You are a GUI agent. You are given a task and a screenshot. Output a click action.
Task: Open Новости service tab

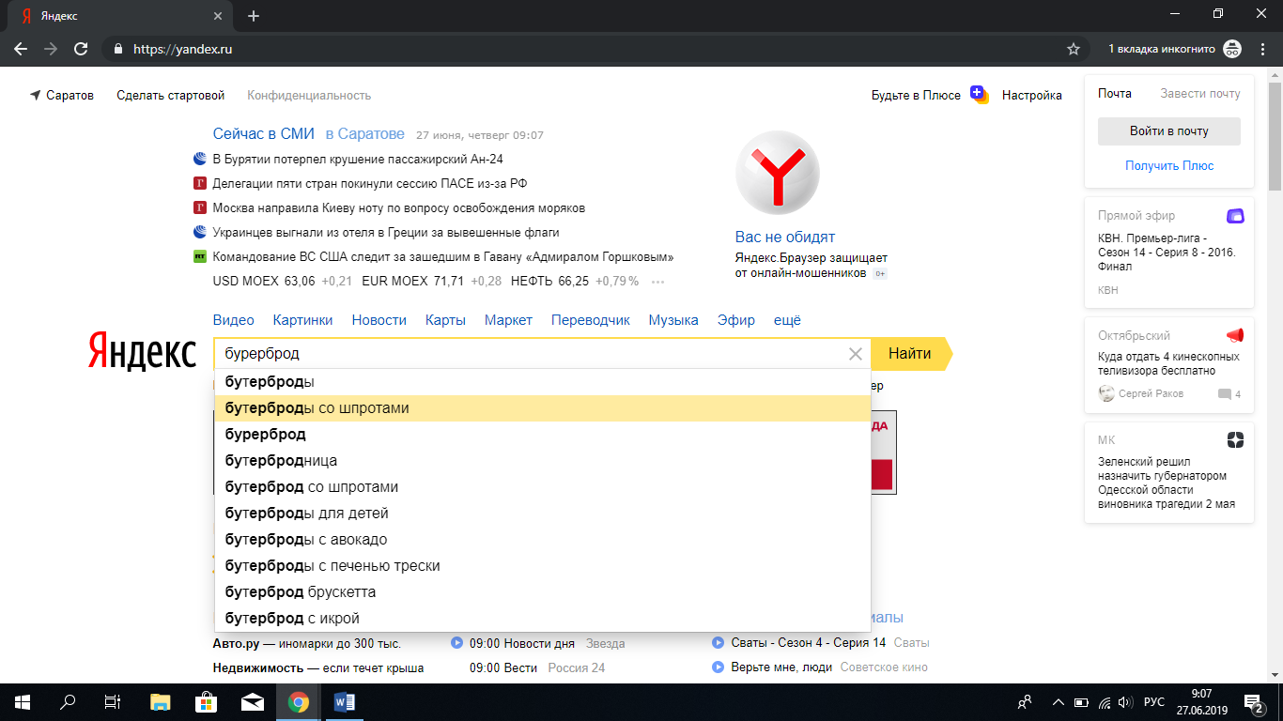(x=379, y=320)
